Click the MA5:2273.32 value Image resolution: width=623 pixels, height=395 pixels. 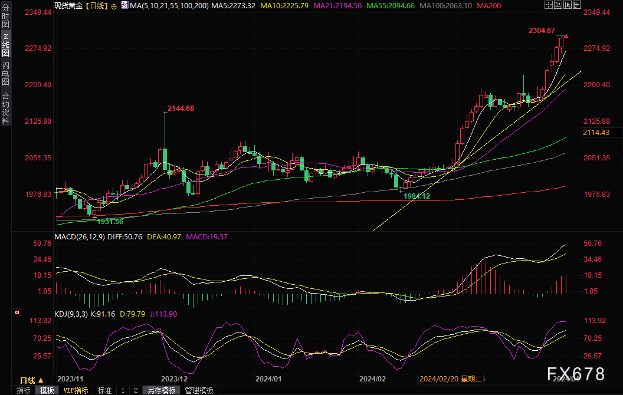click(x=233, y=5)
